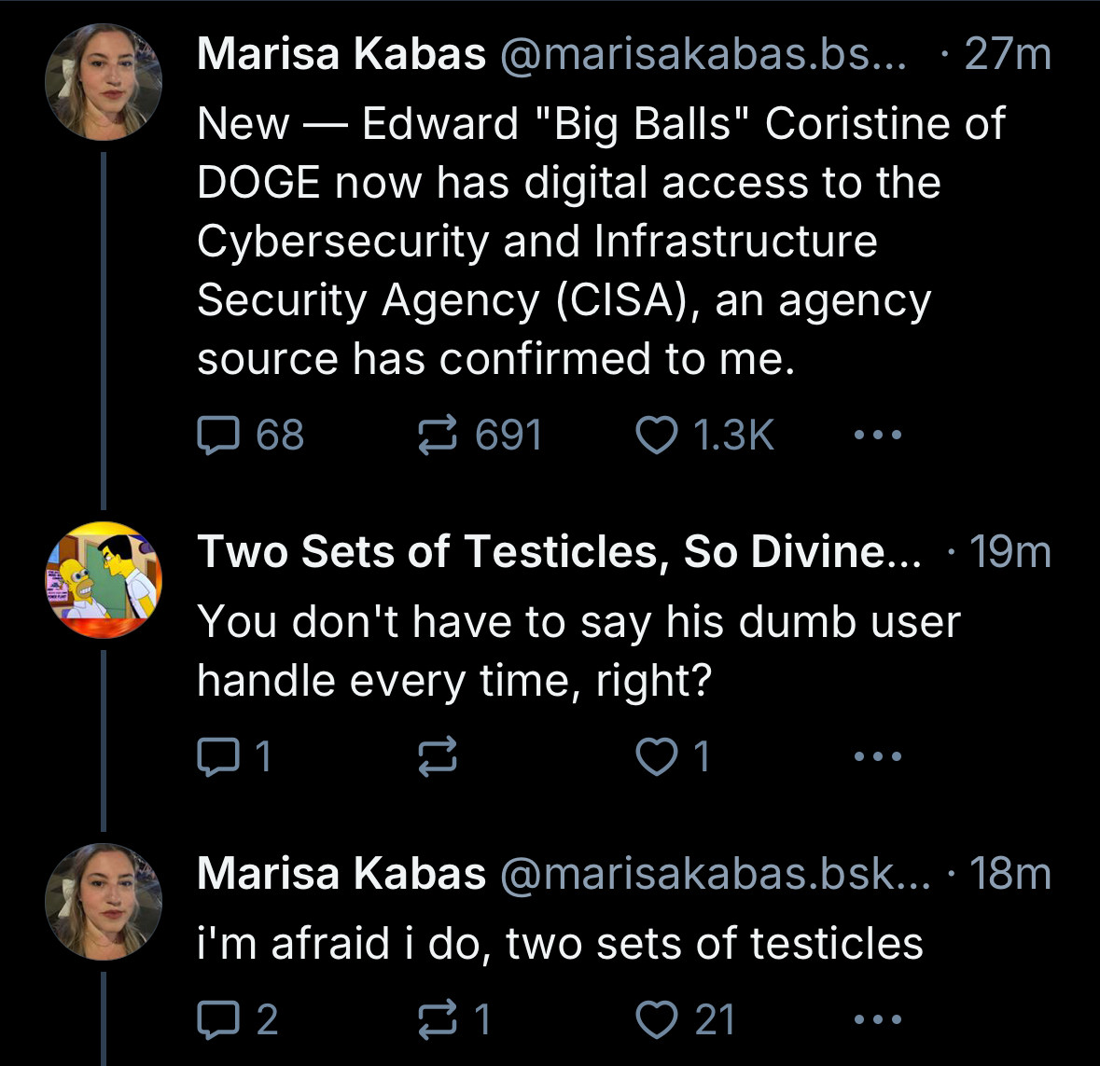1100x1066 pixels.
Task: Click the @marisakabas.bsk handle on last reply
Action: pos(715,874)
